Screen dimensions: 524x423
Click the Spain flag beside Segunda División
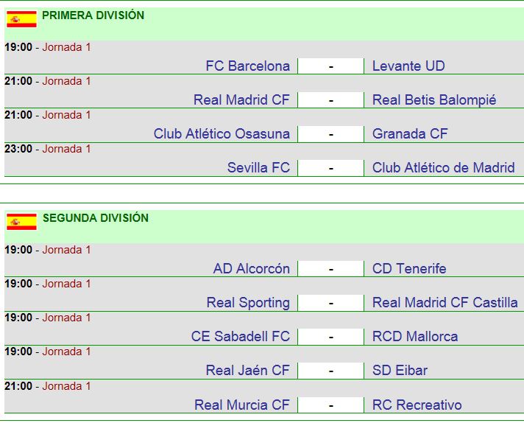click(22, 222)
